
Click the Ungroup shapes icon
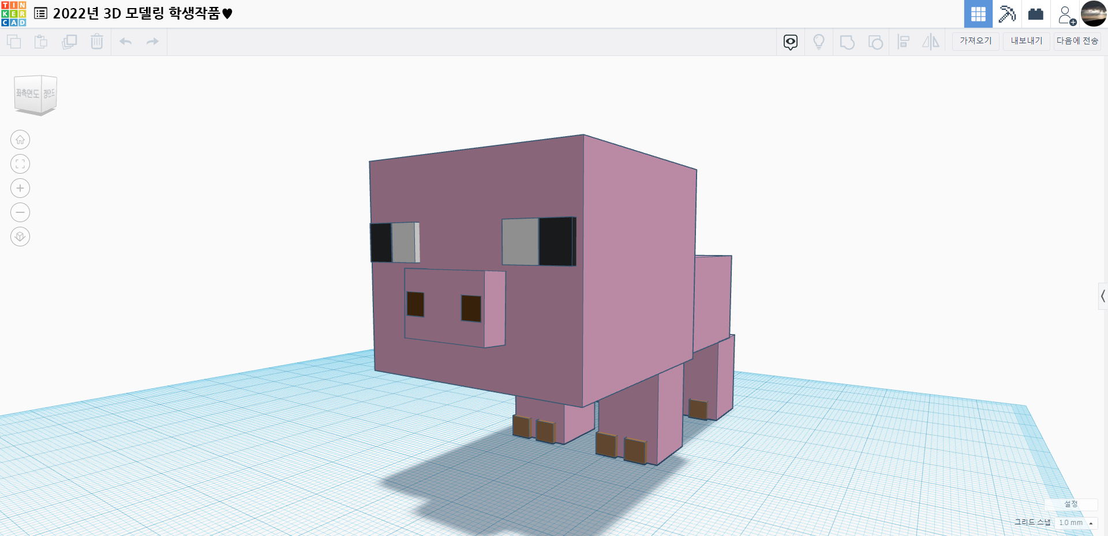[x=875, y=42]
